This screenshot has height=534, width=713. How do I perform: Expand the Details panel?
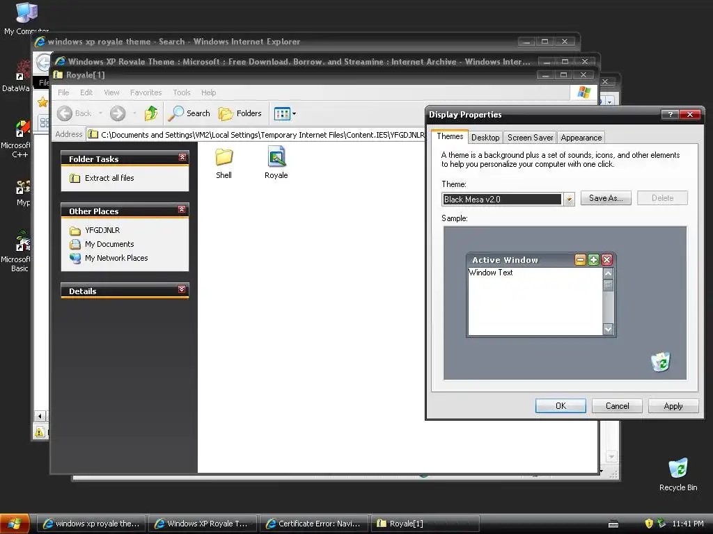tap(182, 289)
